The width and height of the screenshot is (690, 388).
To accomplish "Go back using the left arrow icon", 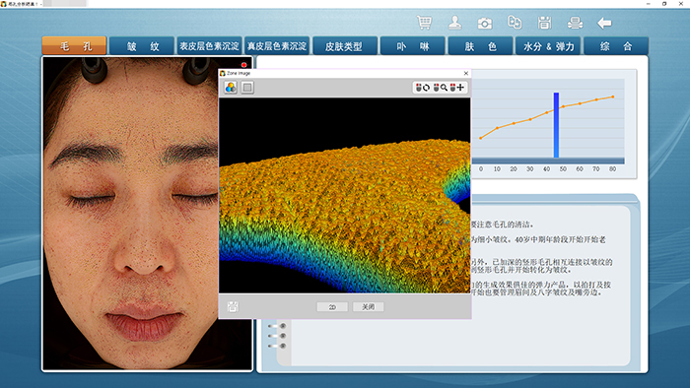I will pyautogui.click(x=604, y=23).
